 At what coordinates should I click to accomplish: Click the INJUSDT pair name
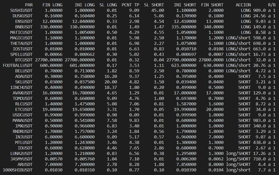pyautogui.click(x=24, y=137)
